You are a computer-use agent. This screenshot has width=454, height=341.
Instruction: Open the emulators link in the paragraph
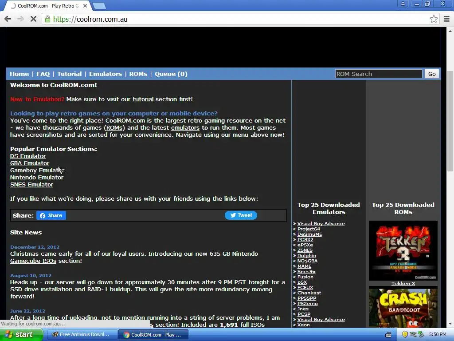[185, 127]
